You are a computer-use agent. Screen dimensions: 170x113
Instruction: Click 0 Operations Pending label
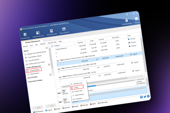[35, 81]
